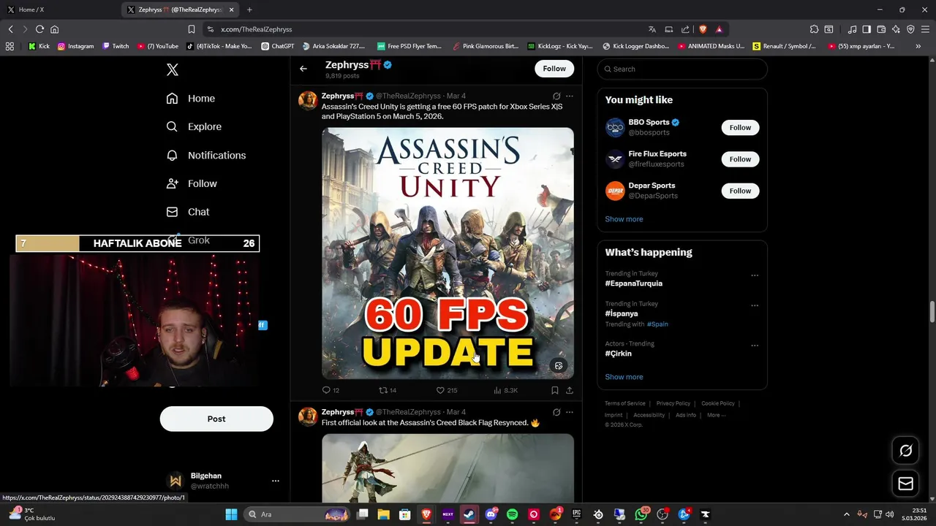Follow Zephryss from the profile header
936x526 pixels.
554,69
